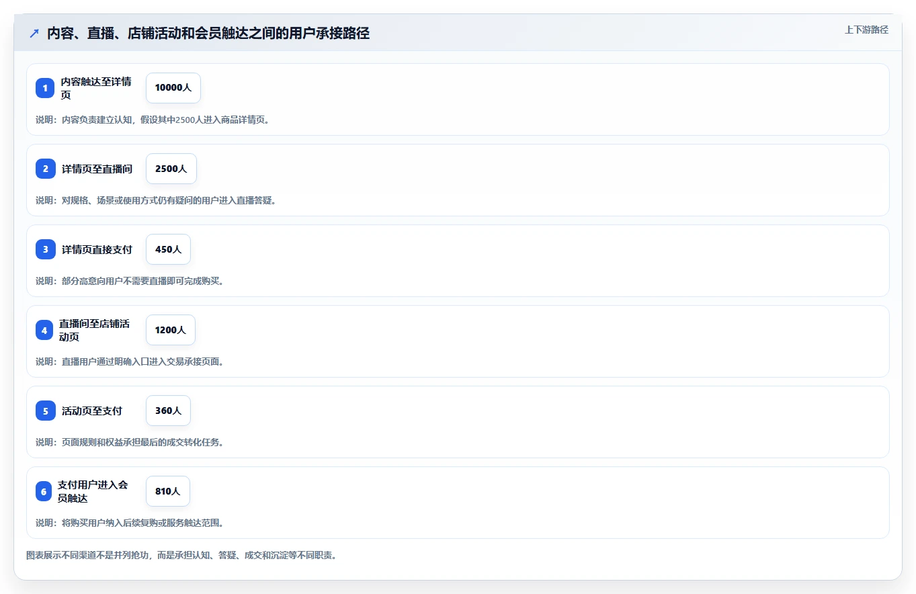Click the 上下游路径 label at top right

tap(866, 30)
